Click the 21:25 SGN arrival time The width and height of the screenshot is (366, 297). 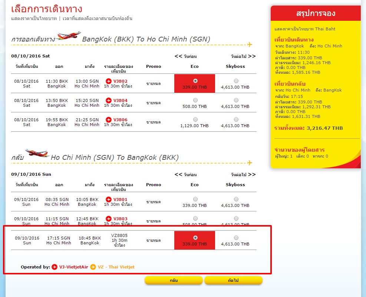pyautogui.click(x=87, y=120)
